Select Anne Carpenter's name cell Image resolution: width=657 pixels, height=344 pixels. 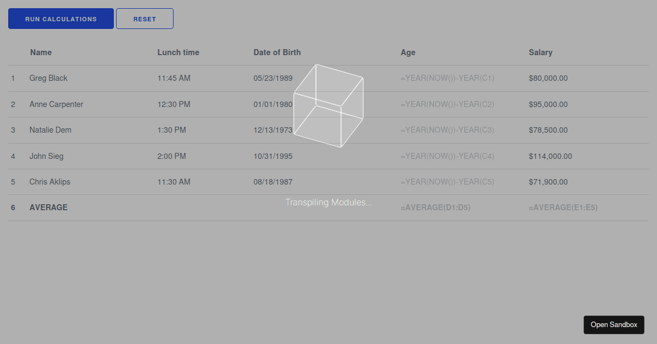[x=56, y=104]
